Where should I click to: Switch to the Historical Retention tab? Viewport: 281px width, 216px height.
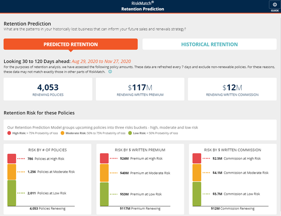click(x=209, y=44)
